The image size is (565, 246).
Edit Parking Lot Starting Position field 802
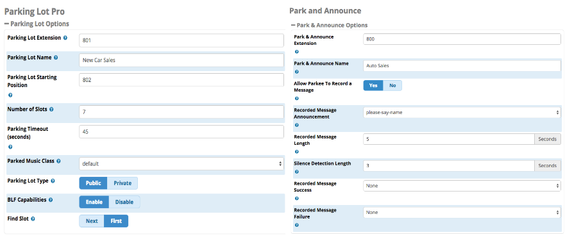coord(181,80)
